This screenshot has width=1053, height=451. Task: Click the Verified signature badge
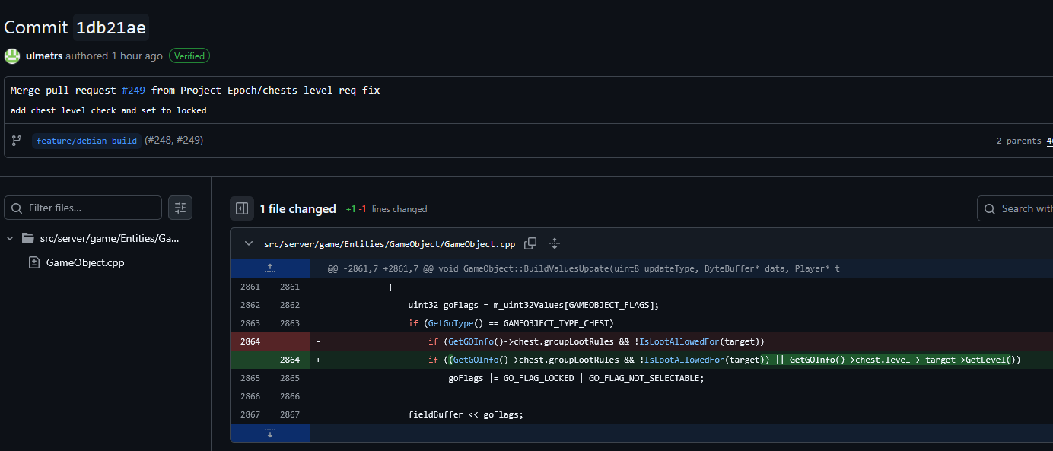tap(189, 56)
